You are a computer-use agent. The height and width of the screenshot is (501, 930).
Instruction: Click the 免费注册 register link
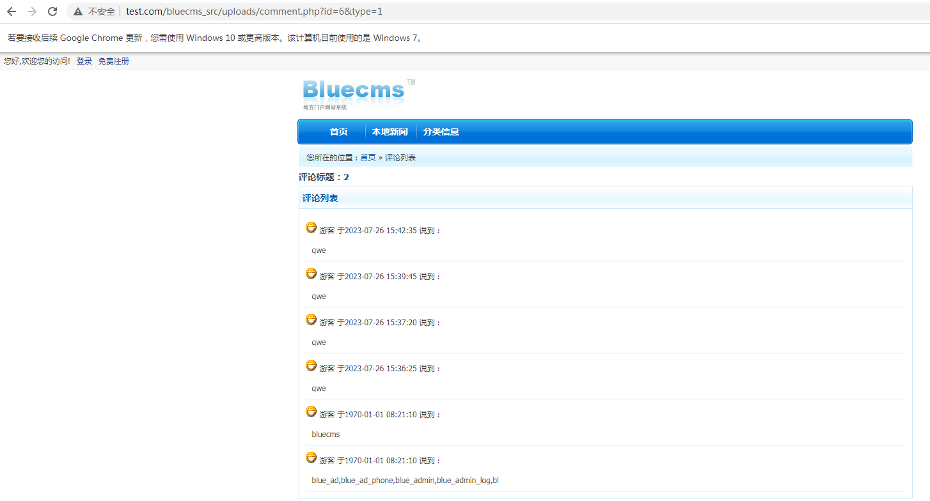tap(113, 61)
